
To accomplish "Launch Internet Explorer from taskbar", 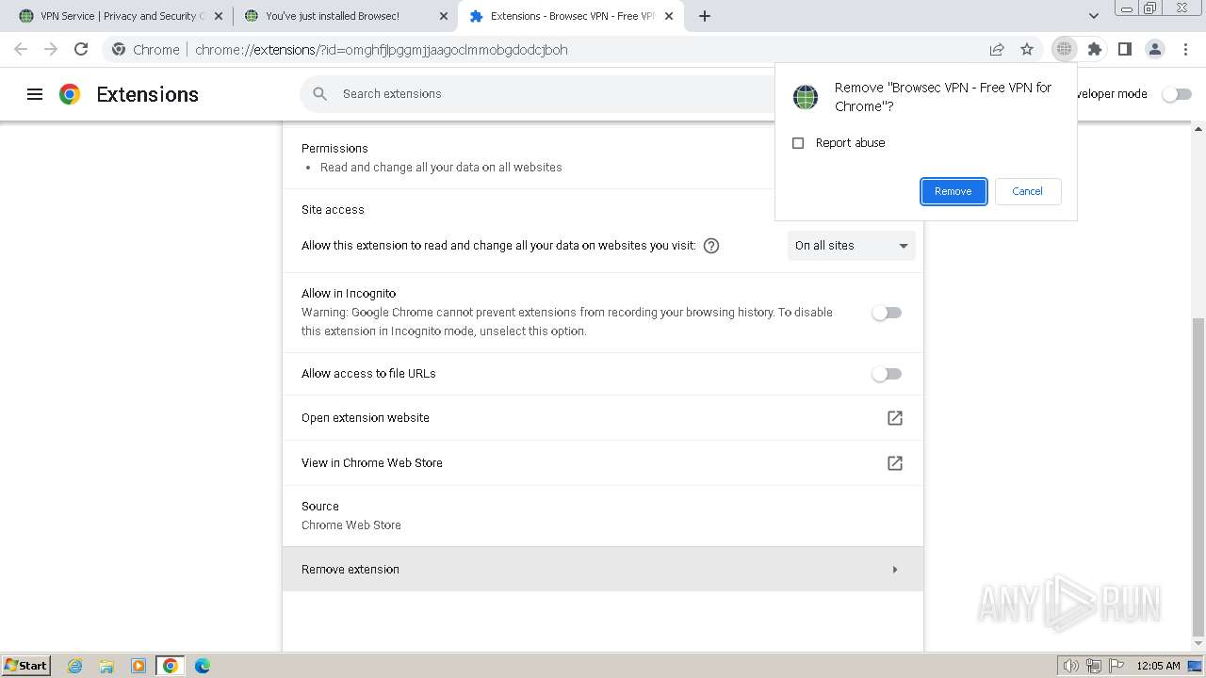I will [x=74, y=666].
